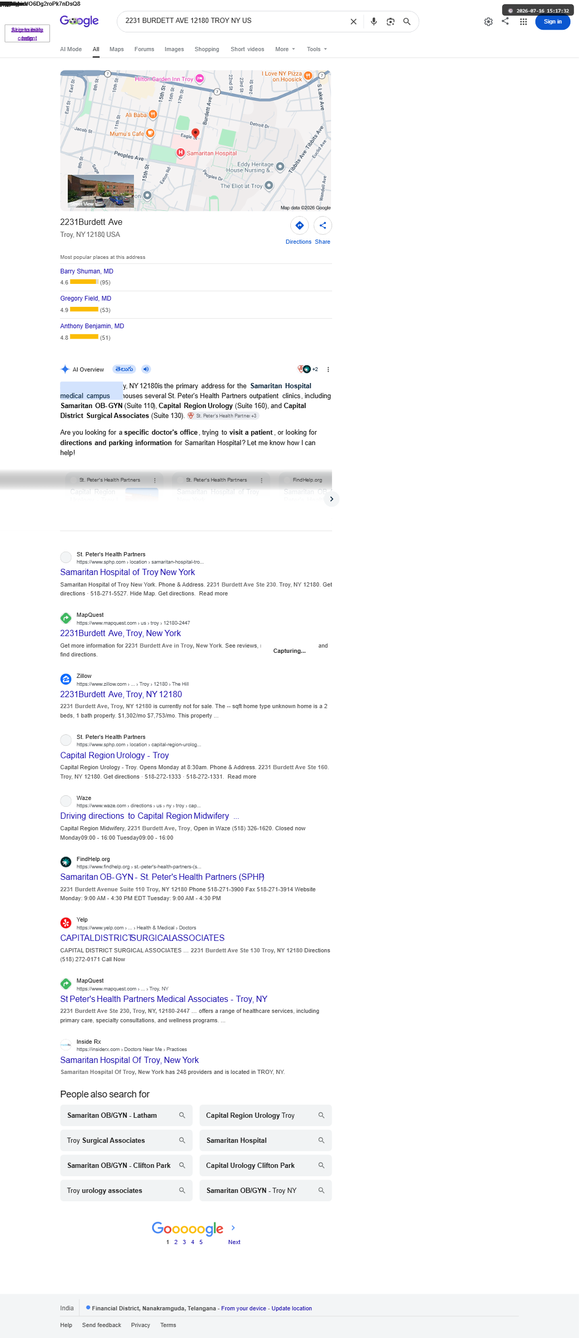The width and height of the screenshot is (586, 1338).
Task: Click the Hilton Garden Inn Troy map pin
Action: pos(200,78)
